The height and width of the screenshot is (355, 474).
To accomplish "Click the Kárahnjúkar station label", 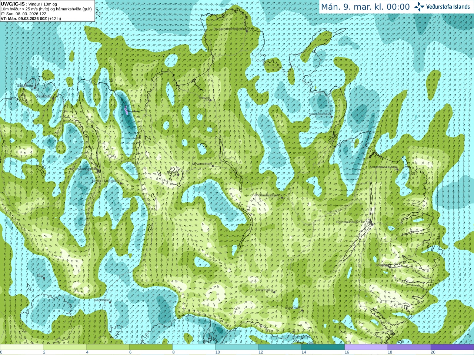I will click(x=264, y=290).
